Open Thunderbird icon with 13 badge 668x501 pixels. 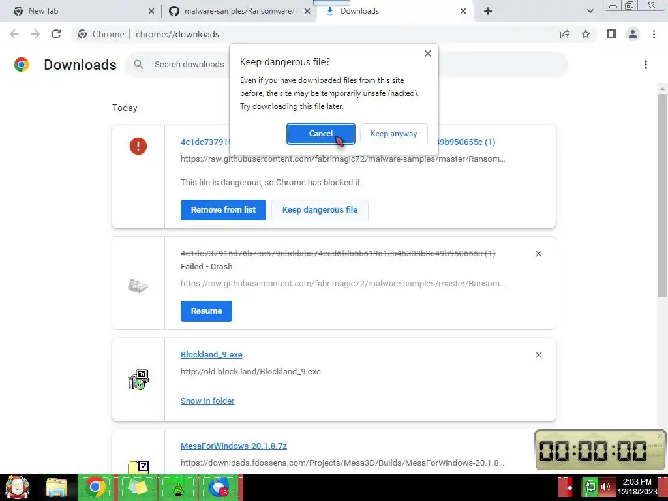(x=219, y=487)
